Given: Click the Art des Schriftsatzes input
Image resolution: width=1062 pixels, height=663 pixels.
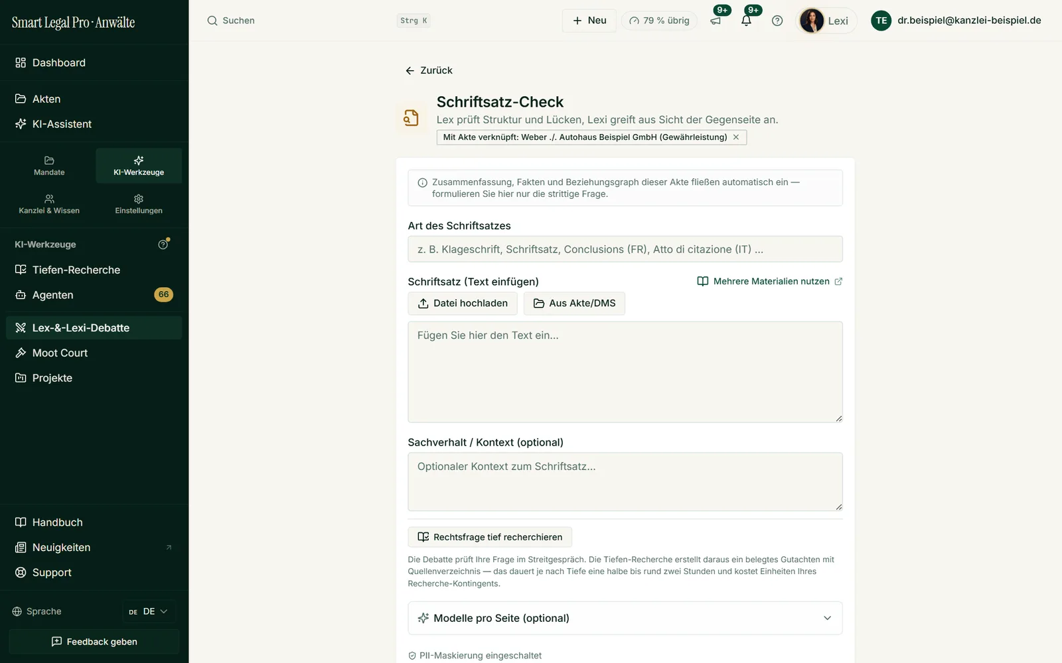Looking at the screenshot, I should pyautogui.click(x=625, y=249).
